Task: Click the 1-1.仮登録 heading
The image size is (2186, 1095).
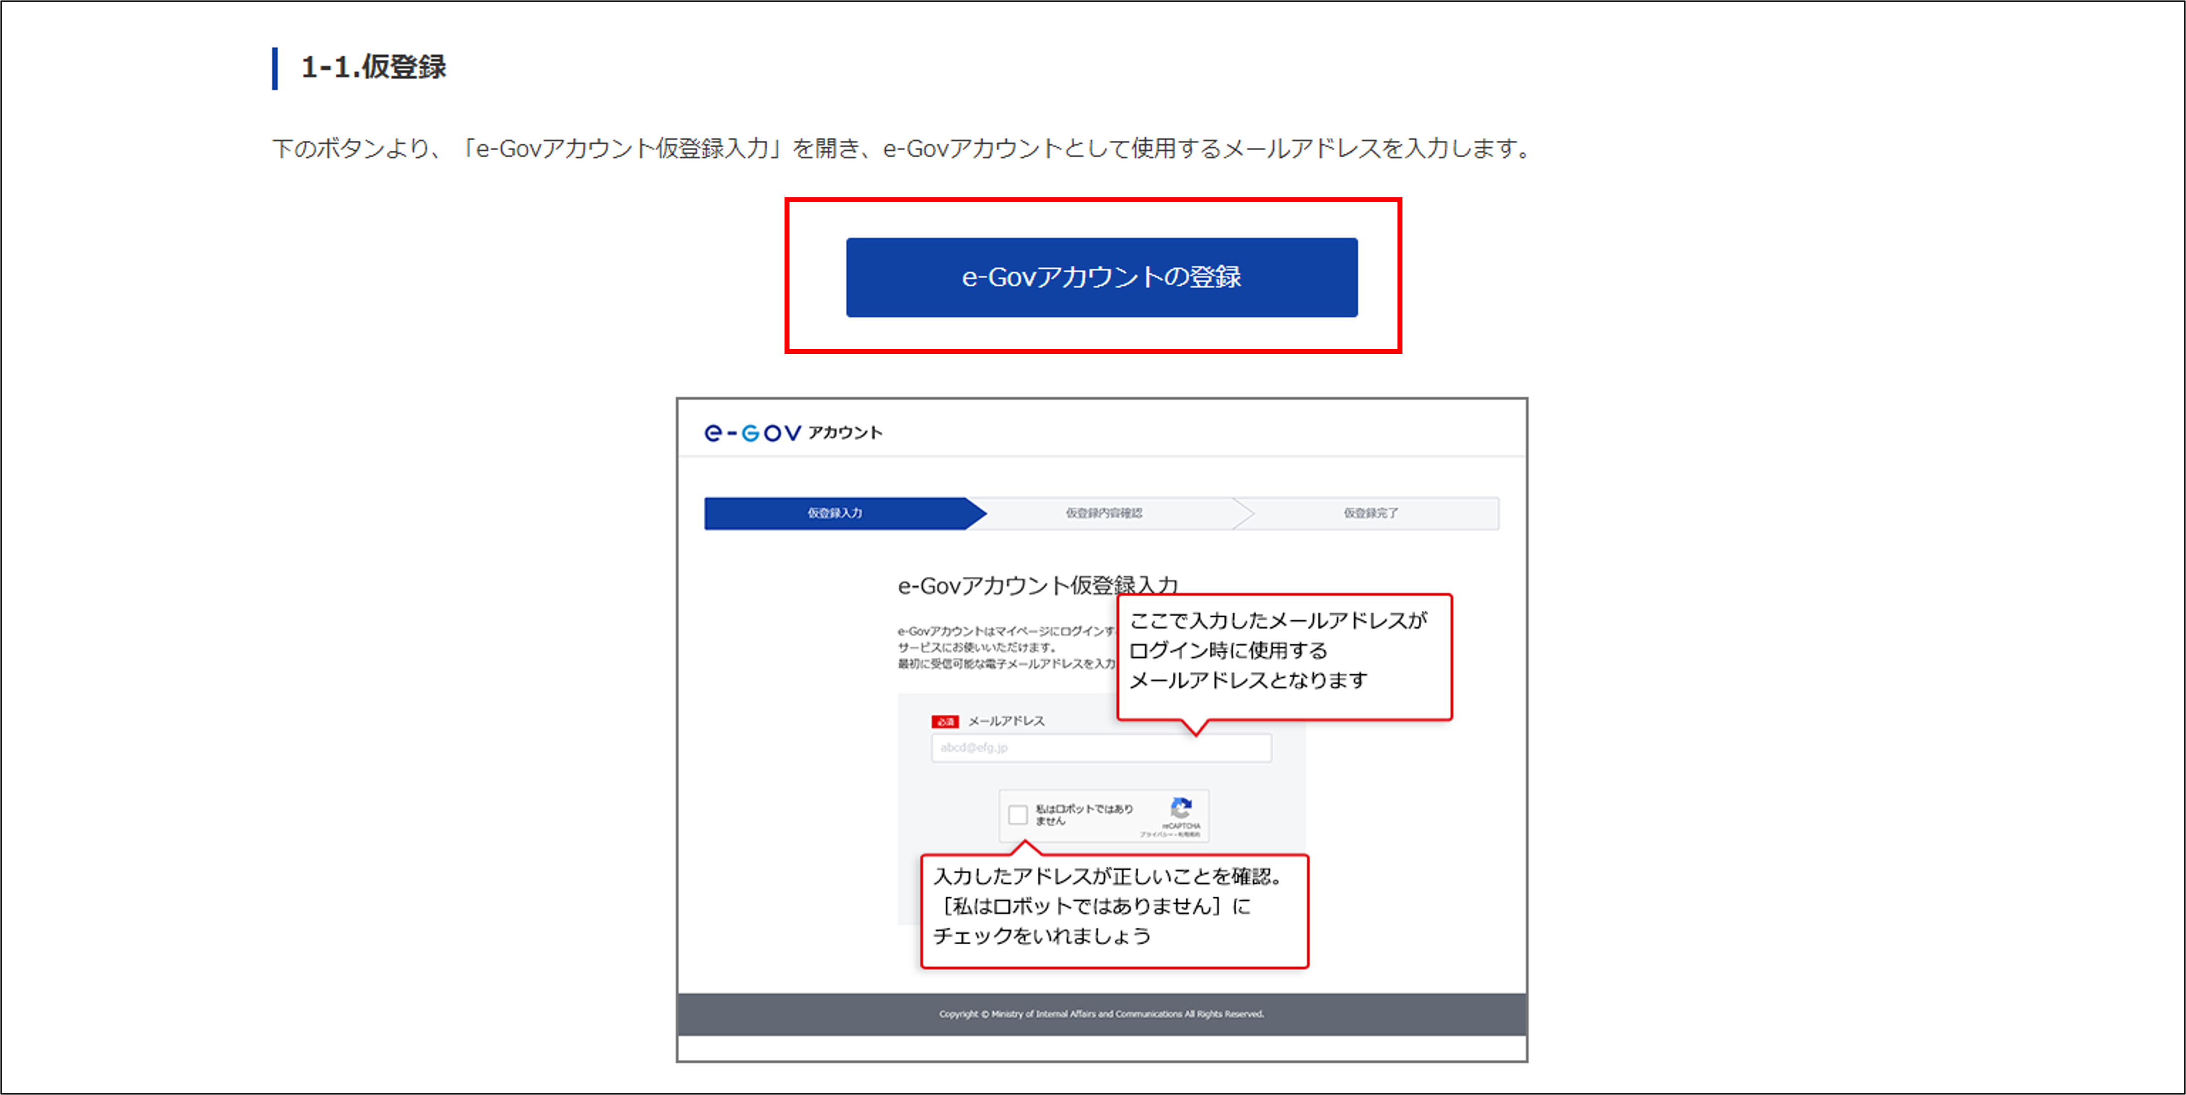Action: 373,67
